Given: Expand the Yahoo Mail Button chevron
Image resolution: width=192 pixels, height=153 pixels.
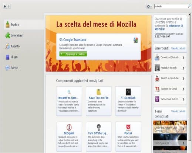Looking at the screenshot, I should tap(183, 99).
